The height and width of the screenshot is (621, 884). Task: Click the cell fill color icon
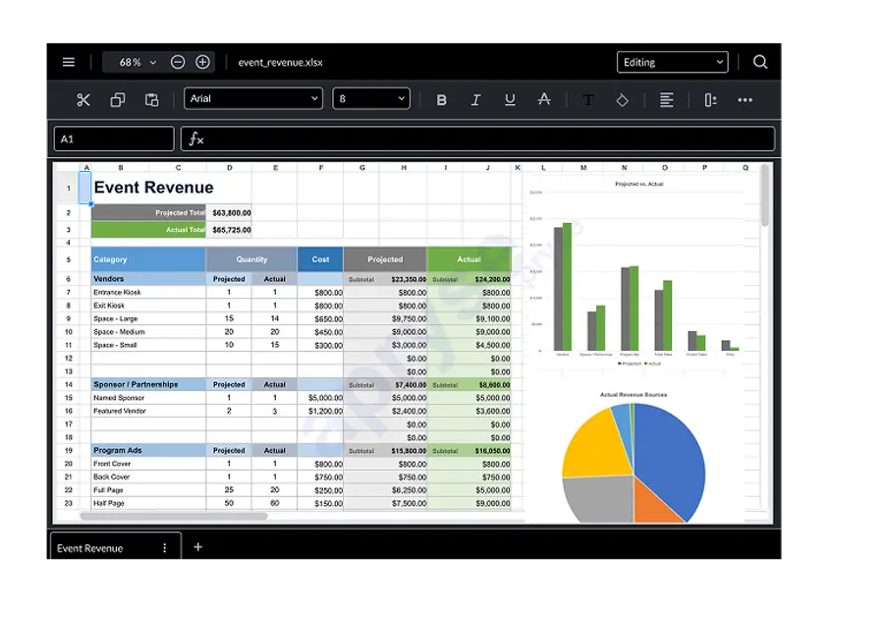point(622,100)
